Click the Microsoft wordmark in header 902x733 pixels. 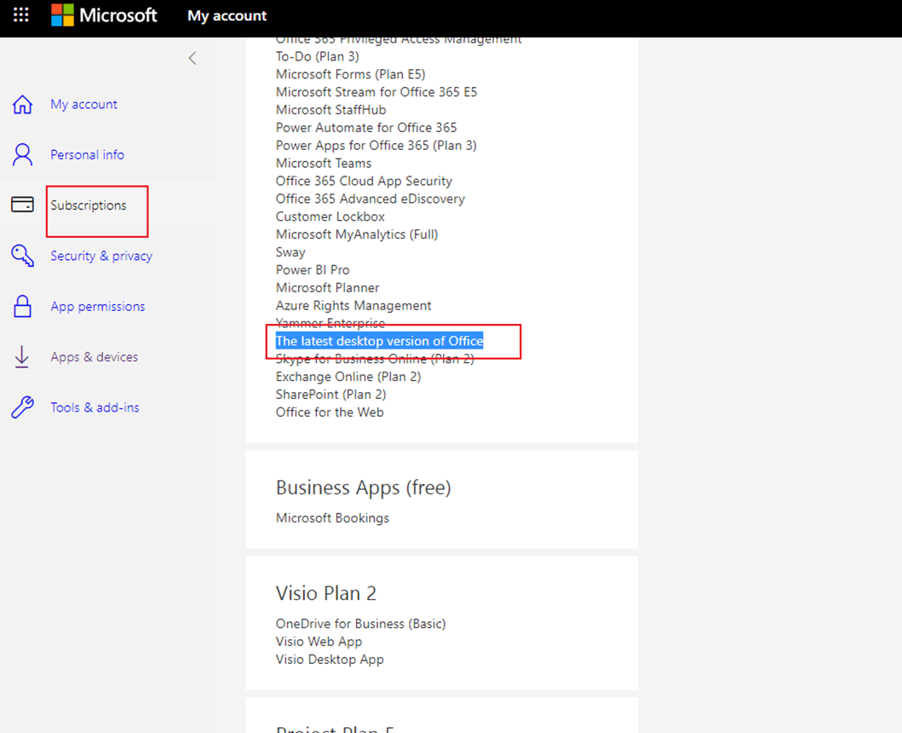(118, 15)
